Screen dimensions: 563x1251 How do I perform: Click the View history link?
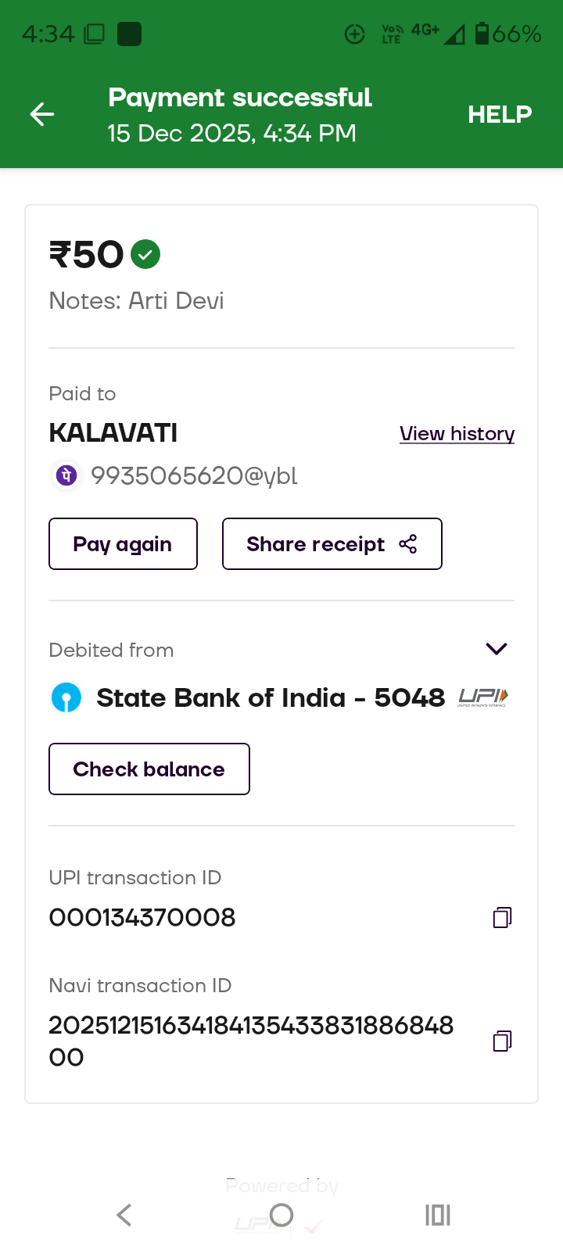[457, 434]
